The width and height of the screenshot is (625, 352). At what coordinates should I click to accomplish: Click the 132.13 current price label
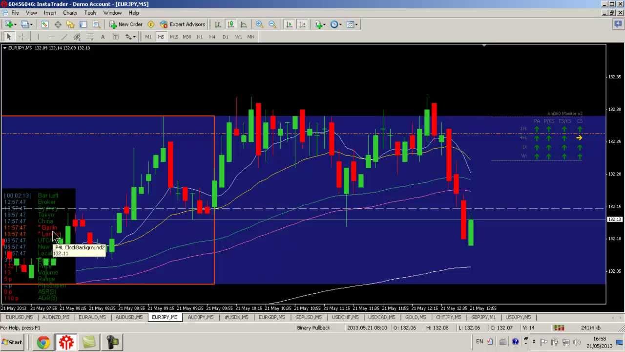[x=615, y=220]
